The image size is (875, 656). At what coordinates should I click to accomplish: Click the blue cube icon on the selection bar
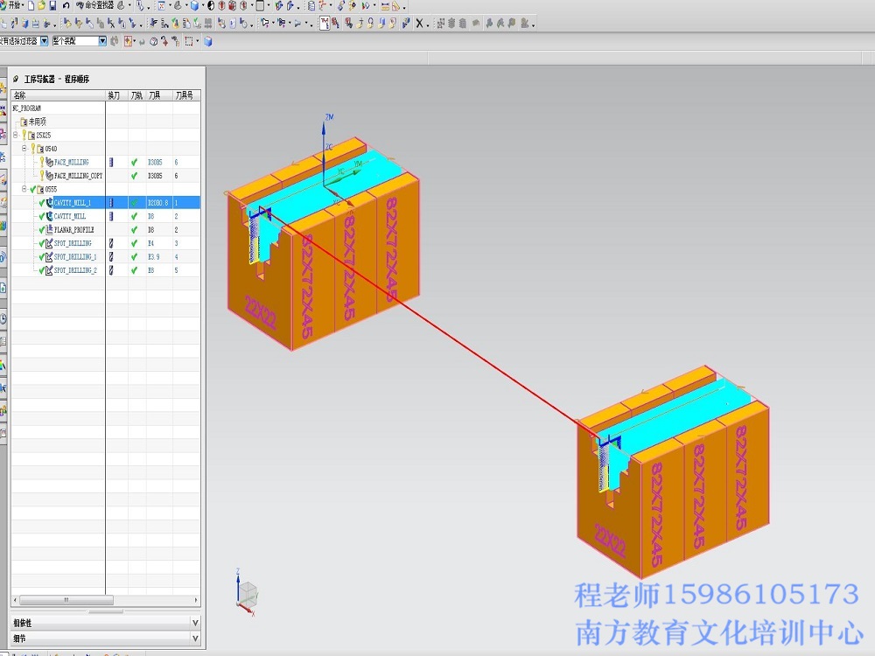[208, 41]
